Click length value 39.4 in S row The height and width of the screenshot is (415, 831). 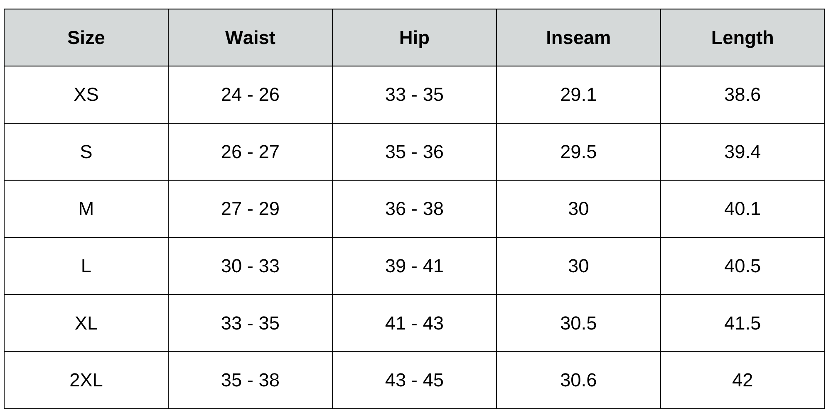coord(742,152)
